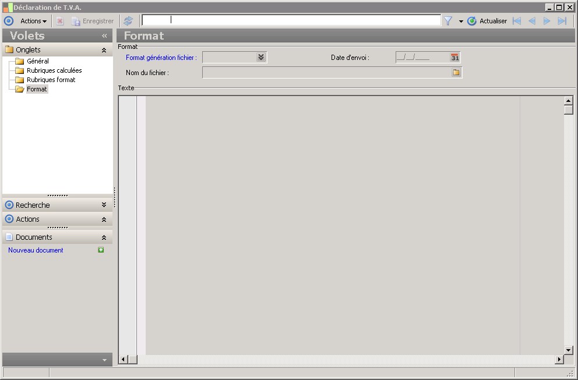578x380 pixels.
Task: Click the horizontal scrollbar thumb
Action: (x=133, y=360)
